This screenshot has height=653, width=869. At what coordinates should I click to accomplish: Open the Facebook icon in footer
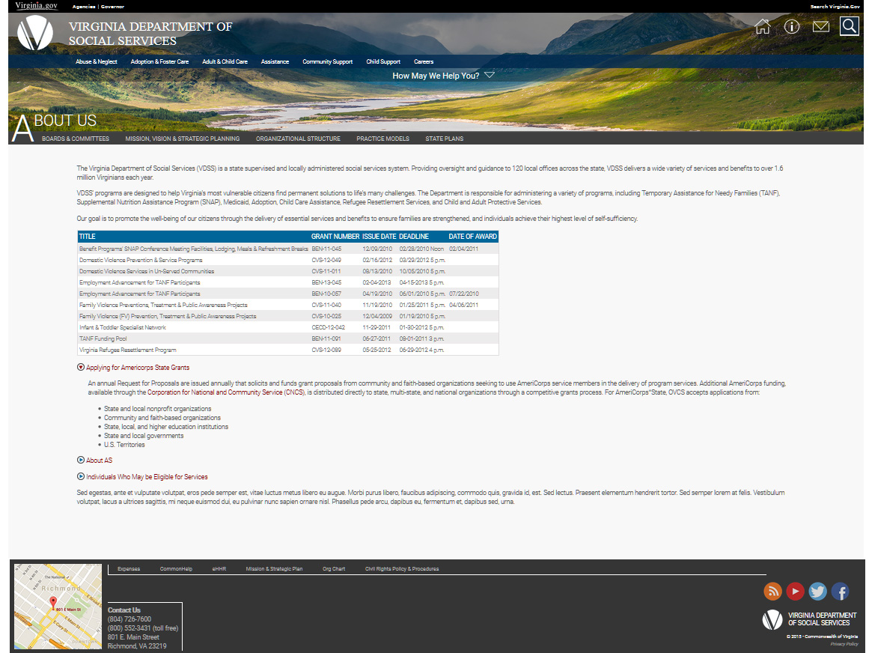(840, 592)
